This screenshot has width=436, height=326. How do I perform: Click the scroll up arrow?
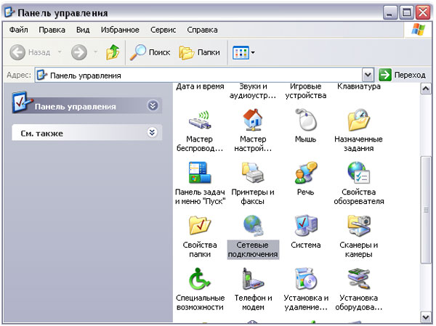[426, 89]
